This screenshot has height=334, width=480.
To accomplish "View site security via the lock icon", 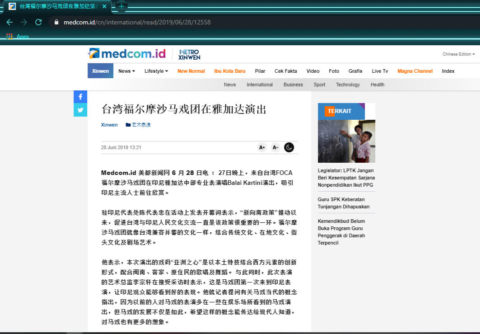I will pos(56,22).
